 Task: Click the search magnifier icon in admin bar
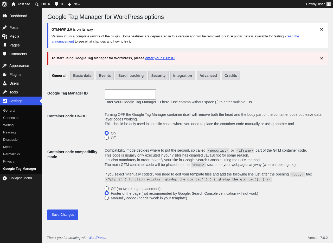(x=37, y=4)
